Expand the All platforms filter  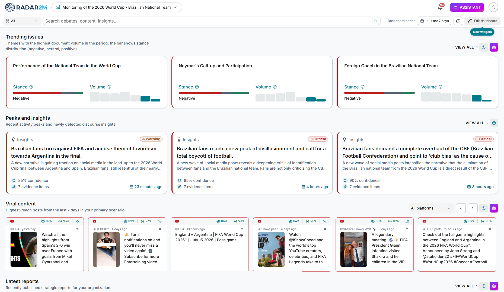tap(430, 208)
